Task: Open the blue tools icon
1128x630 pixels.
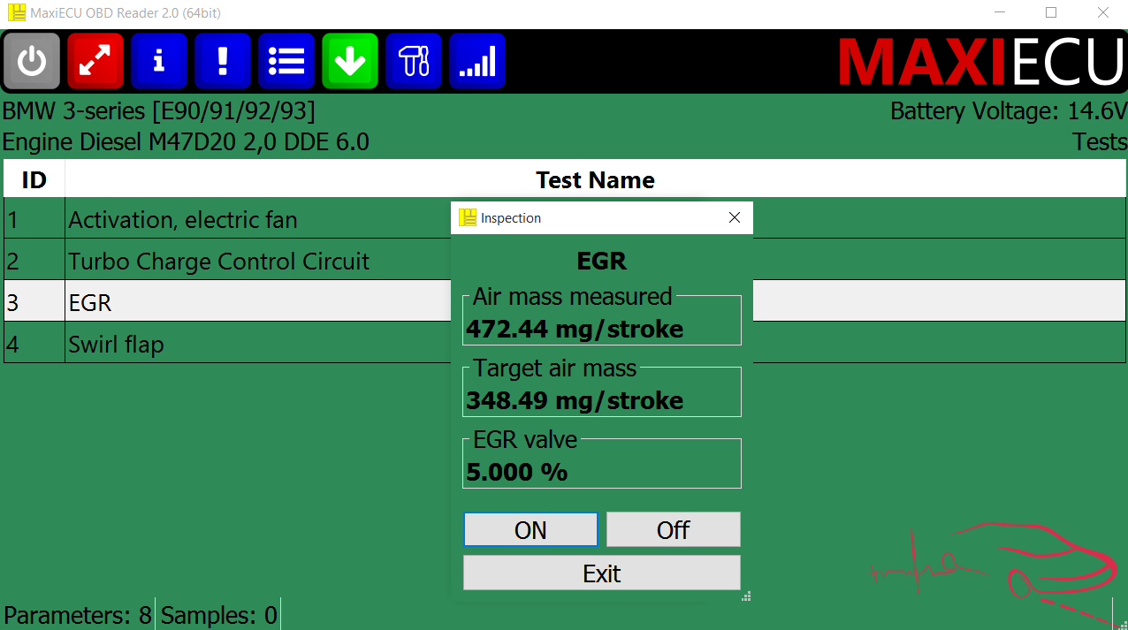Action: (x=414, y=61)
